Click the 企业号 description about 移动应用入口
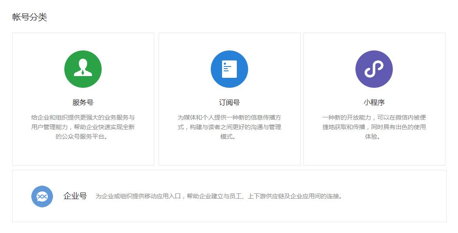 [x=219, y=196]
